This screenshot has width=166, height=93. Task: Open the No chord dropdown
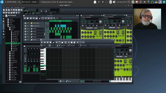coord(86,45)
